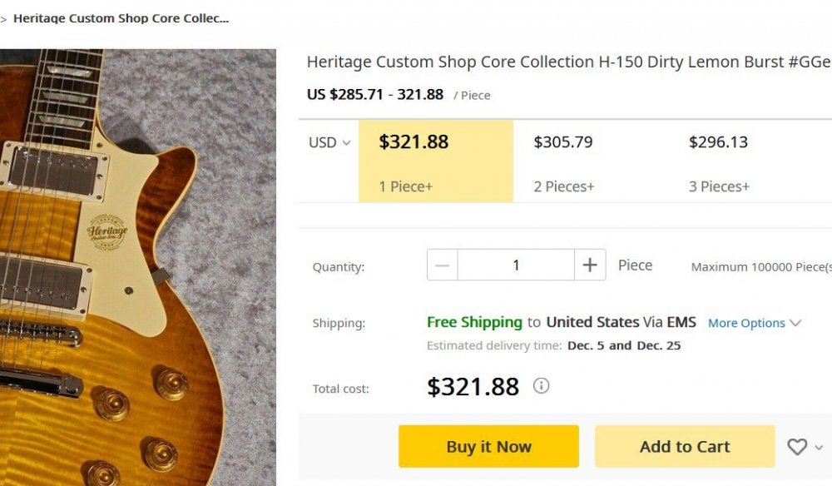Select the 1 Piece+ price tier
The image size is (832, 486).
click(435, 161)
